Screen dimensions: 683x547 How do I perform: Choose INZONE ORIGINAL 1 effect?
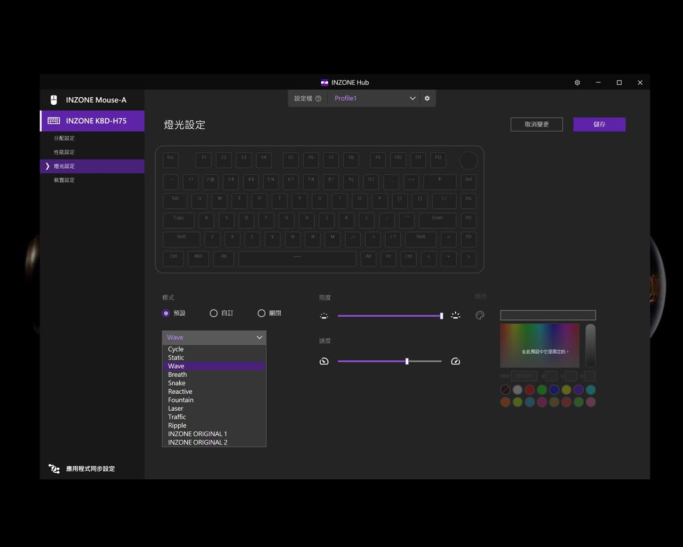pos(214,434)
